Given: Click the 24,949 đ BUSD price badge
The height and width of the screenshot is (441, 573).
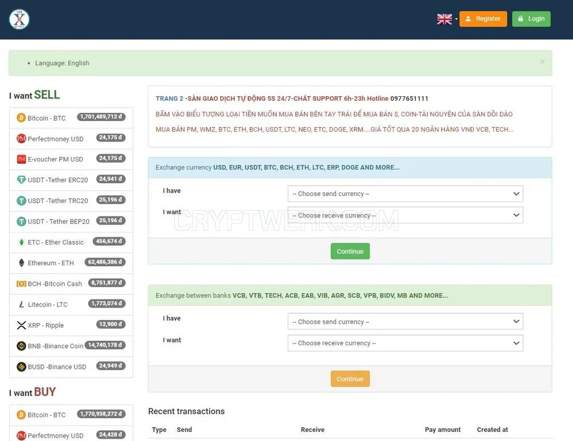Looking at the screenshot, I should click(x=111, y=366).
